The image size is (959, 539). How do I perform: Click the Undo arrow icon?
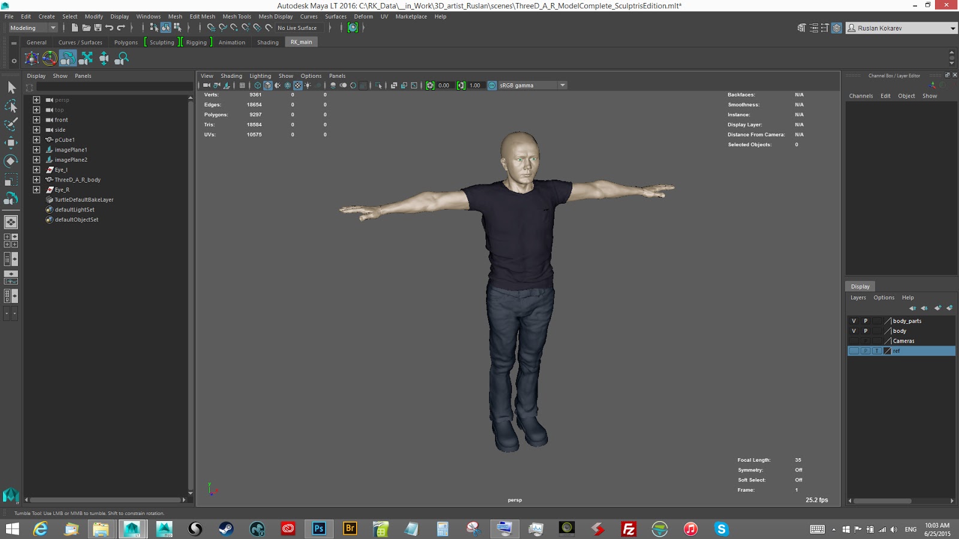click(109, 28)
